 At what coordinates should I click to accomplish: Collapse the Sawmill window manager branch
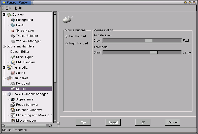point(4,94)
